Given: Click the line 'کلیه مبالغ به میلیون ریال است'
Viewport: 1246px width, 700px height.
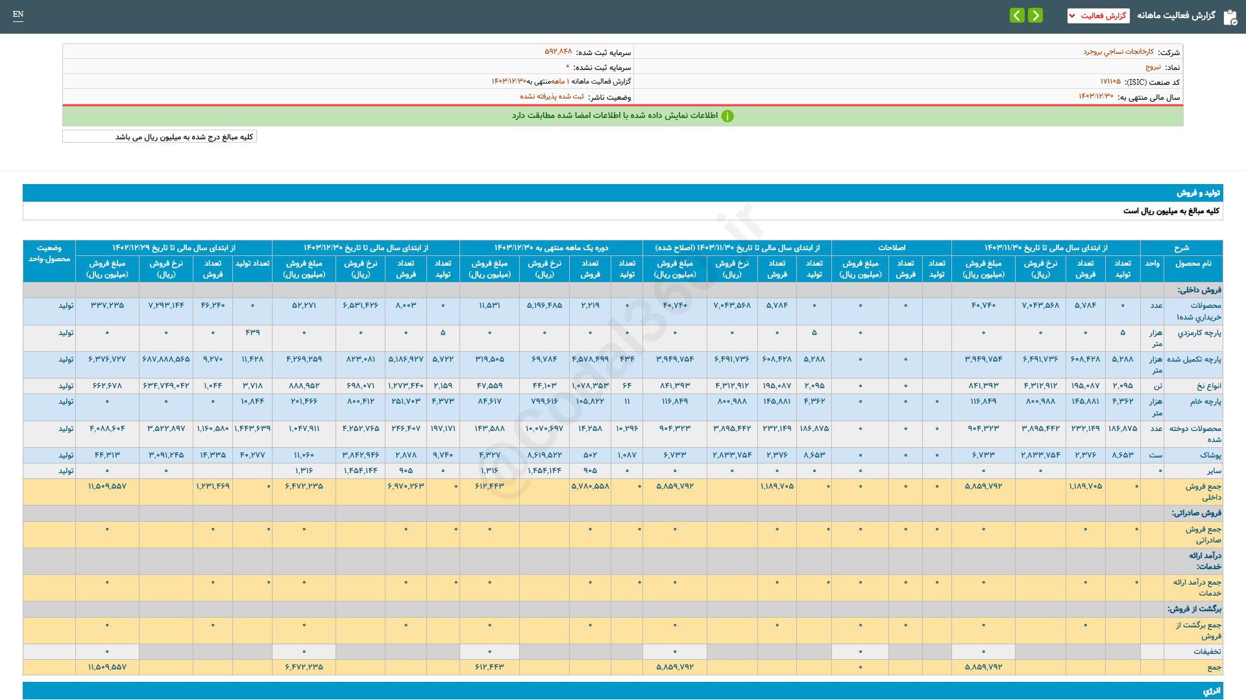Looking at the screenshot, I should 1171,211.
